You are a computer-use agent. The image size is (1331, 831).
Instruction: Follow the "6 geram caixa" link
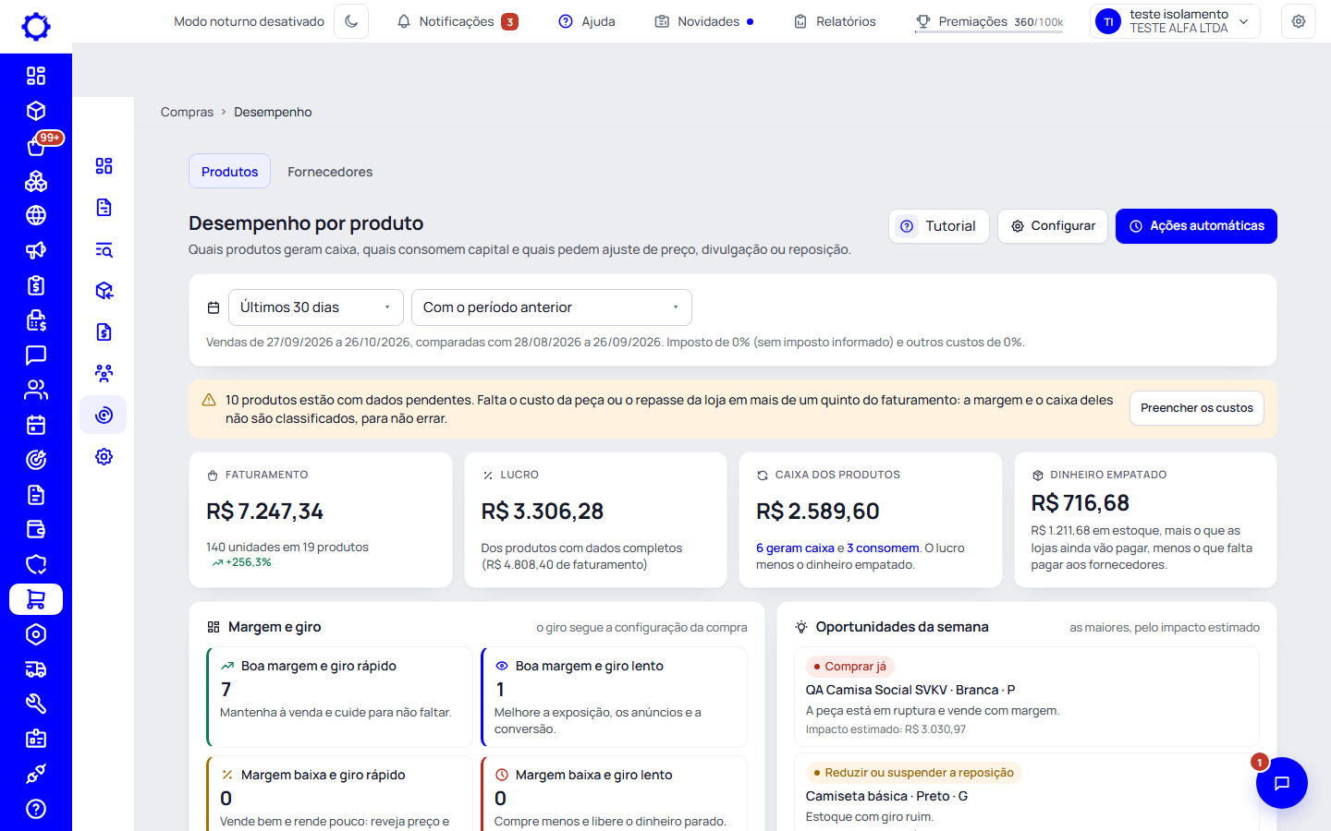pyautogui.click(x=795, y=548)
